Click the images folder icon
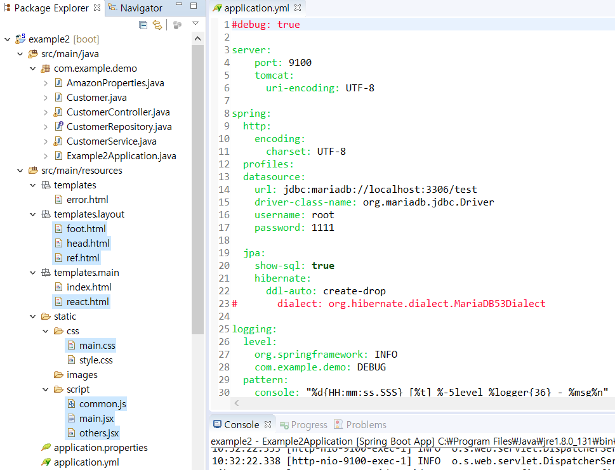The height and width of the screenshot is (470, 615). coord(58,375)
